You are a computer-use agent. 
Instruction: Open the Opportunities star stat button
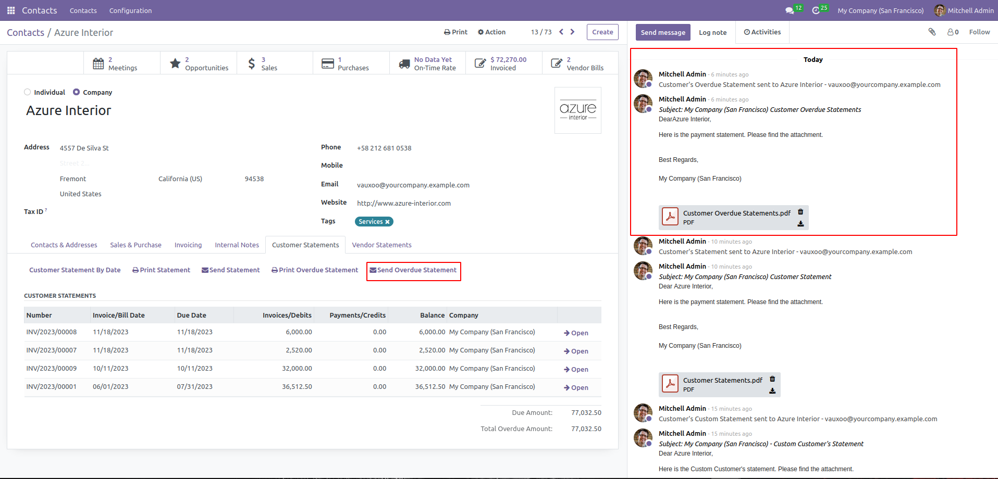[x=199, y=64]
